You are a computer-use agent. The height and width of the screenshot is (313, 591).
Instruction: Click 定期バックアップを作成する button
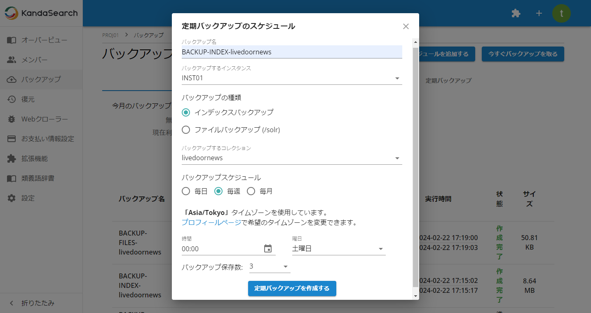(x=292, y=288)
